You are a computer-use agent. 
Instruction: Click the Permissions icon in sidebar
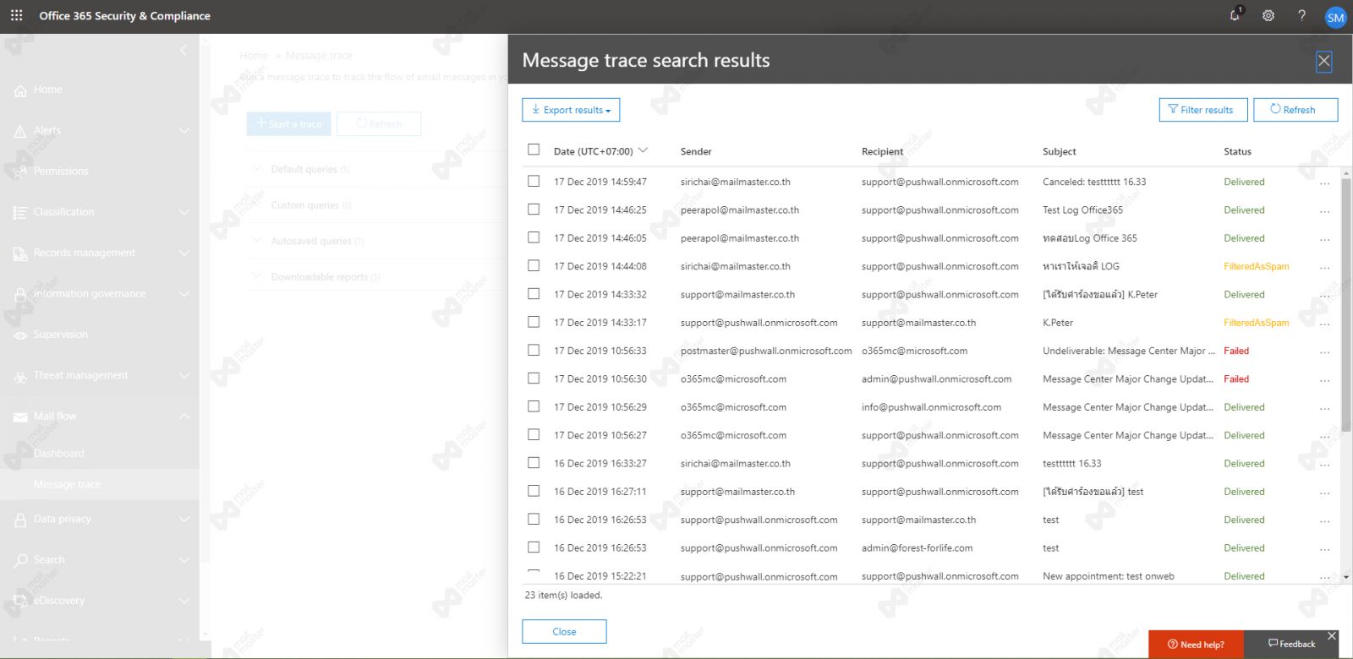point(20,172)
